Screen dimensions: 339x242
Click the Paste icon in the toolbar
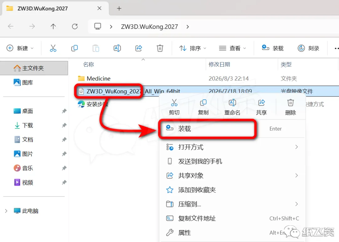pyautogui.click(x=96, y=48)
